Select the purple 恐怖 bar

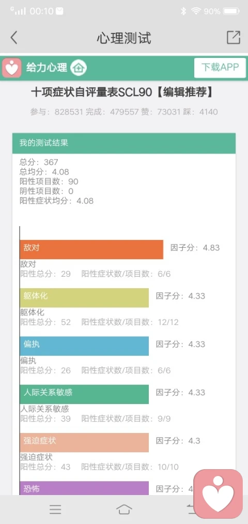pos(84,488)
